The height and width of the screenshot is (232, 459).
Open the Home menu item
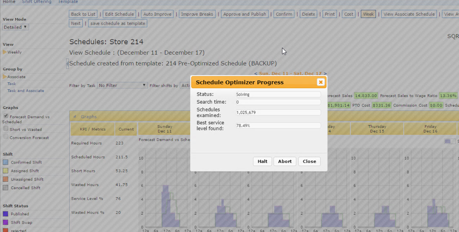point(9,2)
